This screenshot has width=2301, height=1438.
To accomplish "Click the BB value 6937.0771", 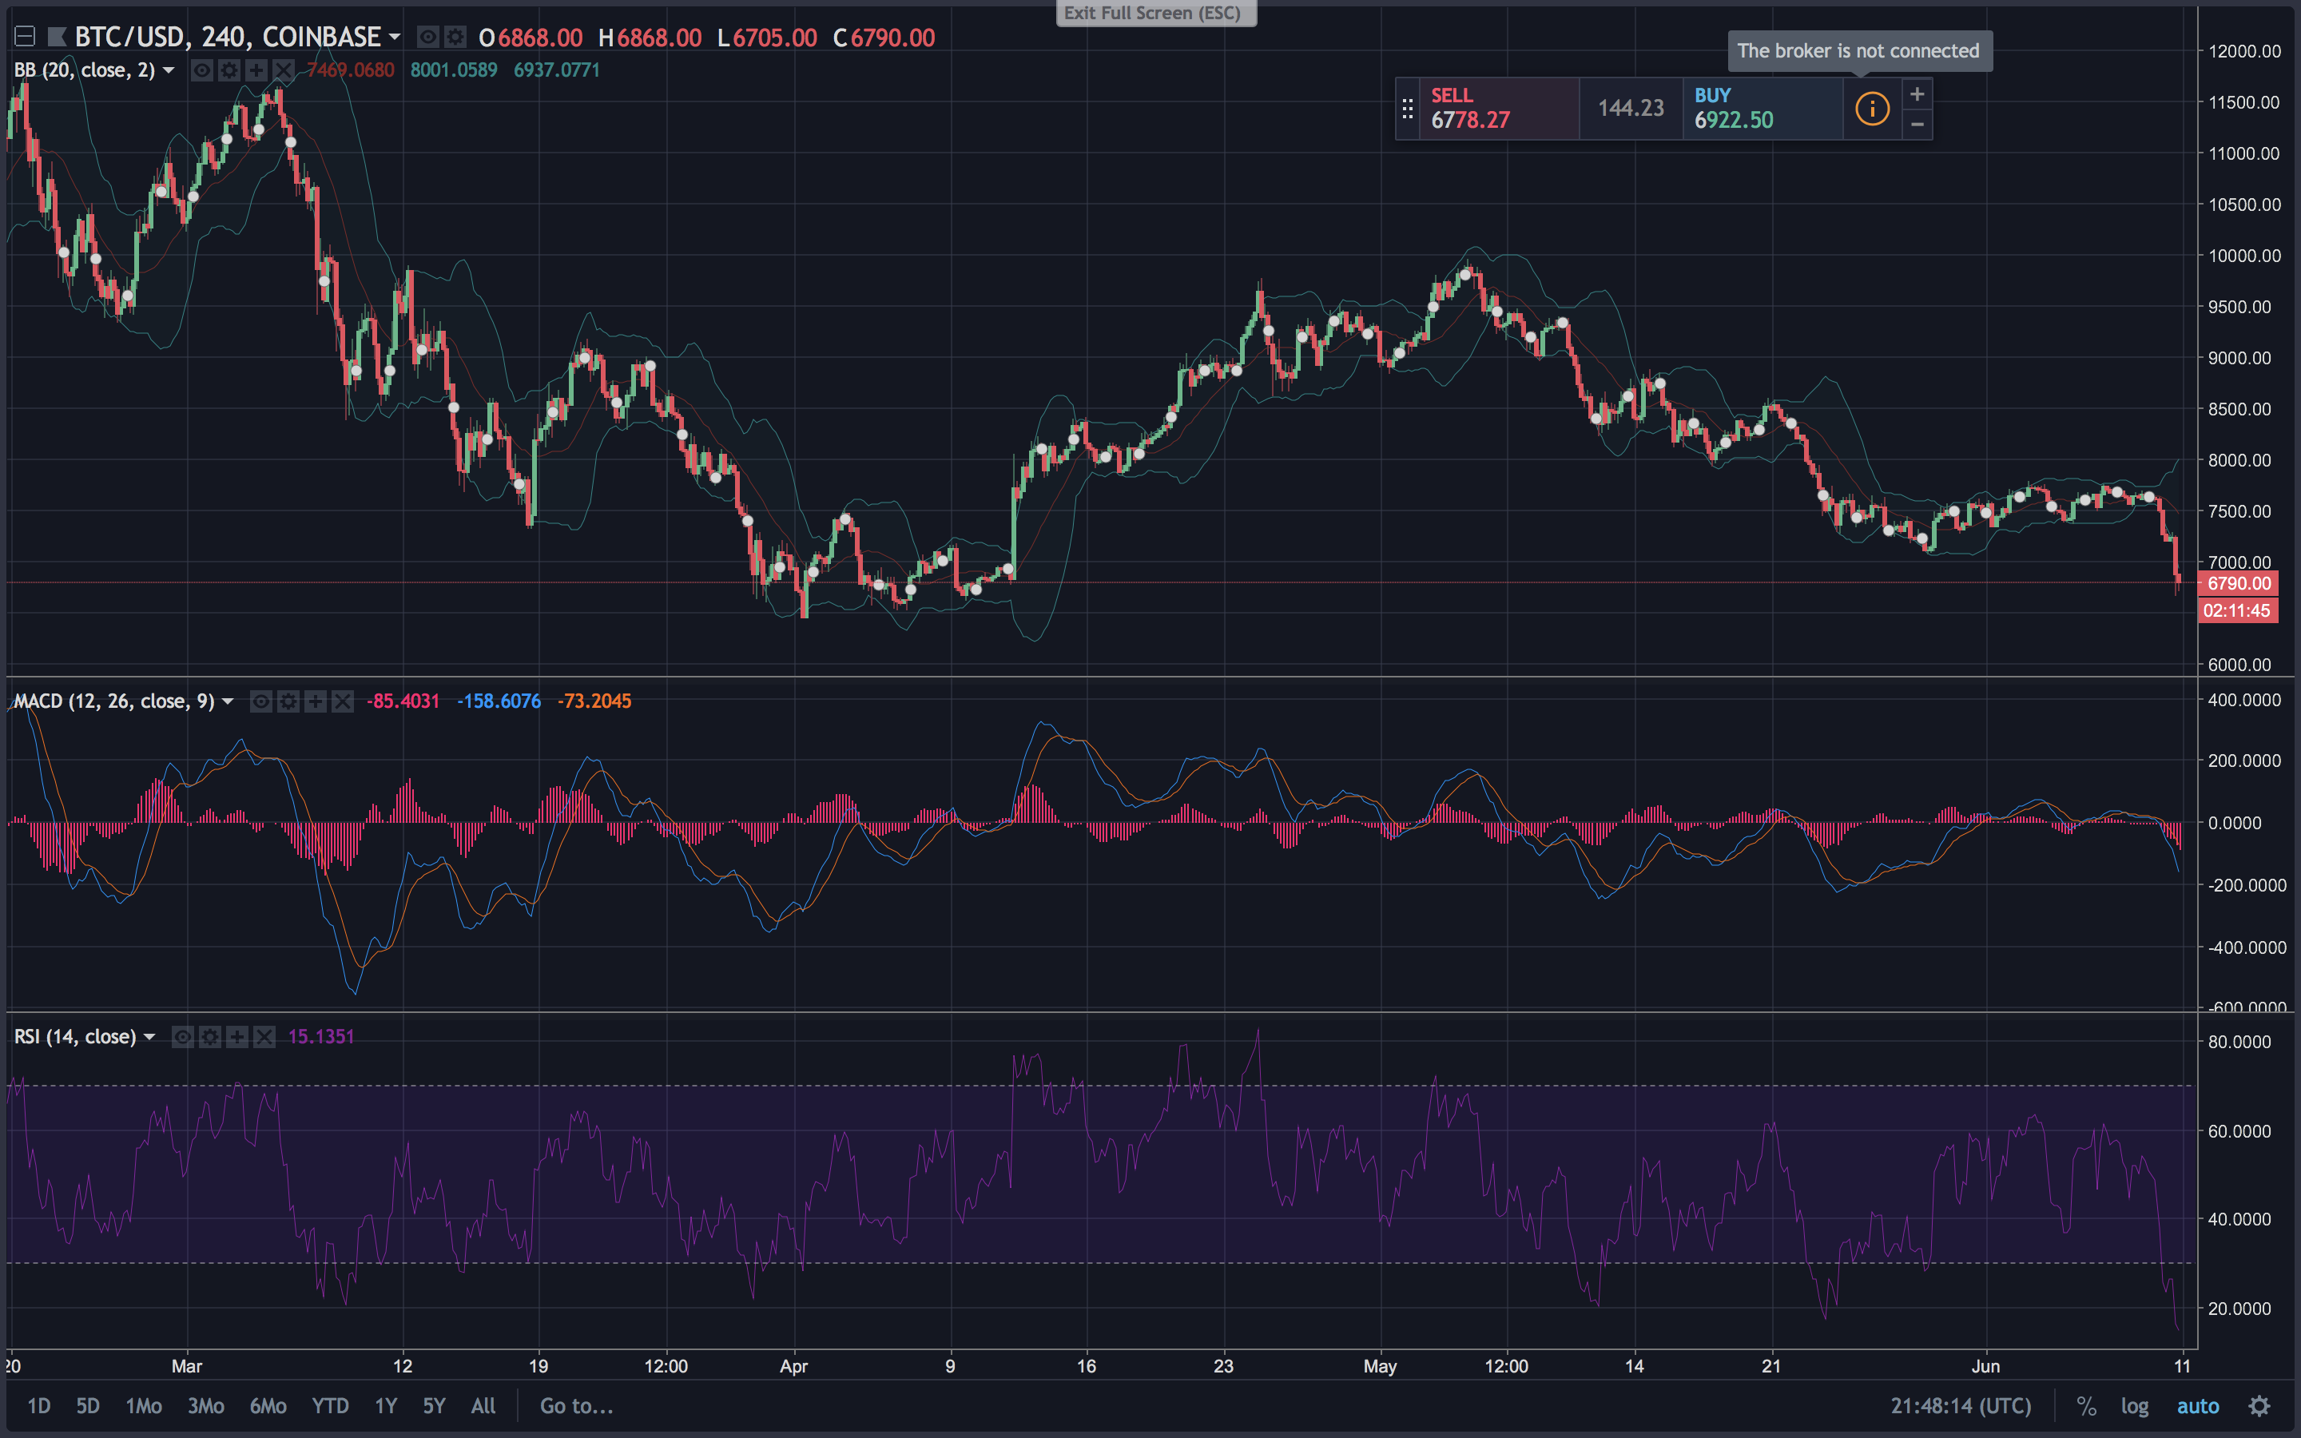I will [556, 70].
